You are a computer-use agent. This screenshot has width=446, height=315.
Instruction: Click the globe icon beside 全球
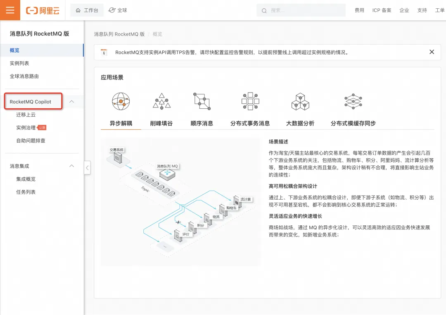point(112,10)
